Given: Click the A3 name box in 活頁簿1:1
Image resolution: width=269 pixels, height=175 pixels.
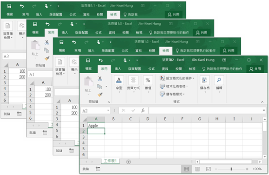Looking at the screenshot, I should coord(15,56).
